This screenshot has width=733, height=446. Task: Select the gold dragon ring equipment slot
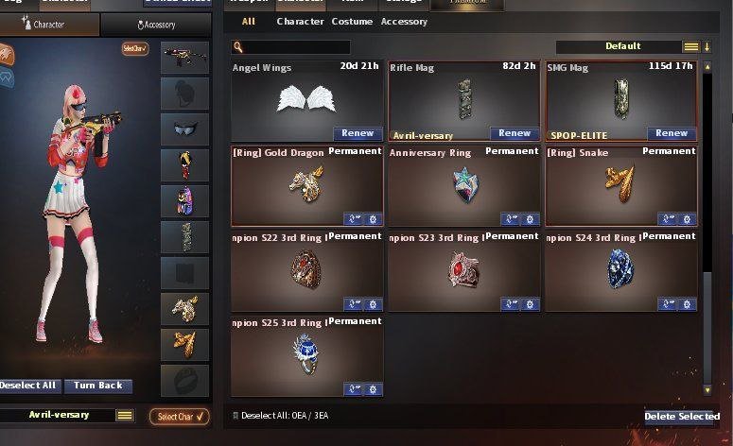pos(184,309)
